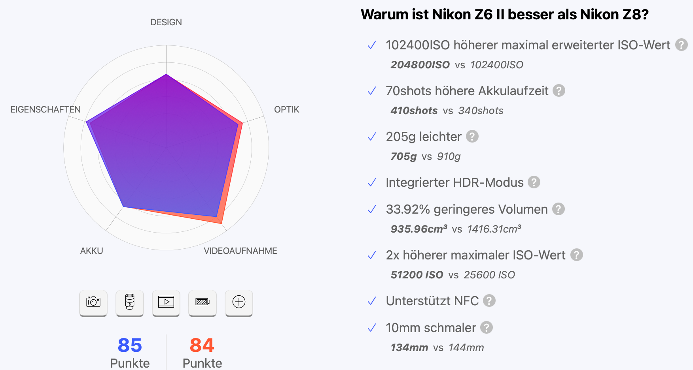Click help icon beside geringeres Volumen
The height and width of the screenshot is (370, 693).
[x=559, y=209]
